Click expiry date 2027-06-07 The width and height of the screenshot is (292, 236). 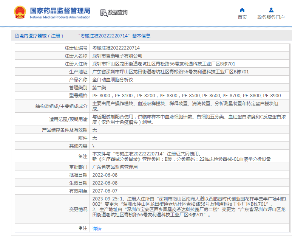point(105,191)
